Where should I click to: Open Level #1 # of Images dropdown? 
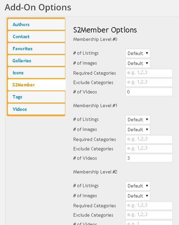[x=138, y=130]
